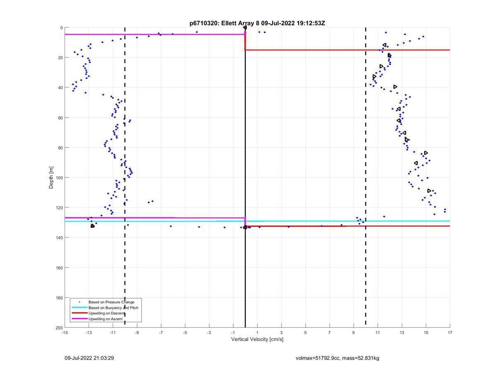Screen dimensions: 497x368
Task: Click x-axis tick label '5'
Action: [305, 332]
